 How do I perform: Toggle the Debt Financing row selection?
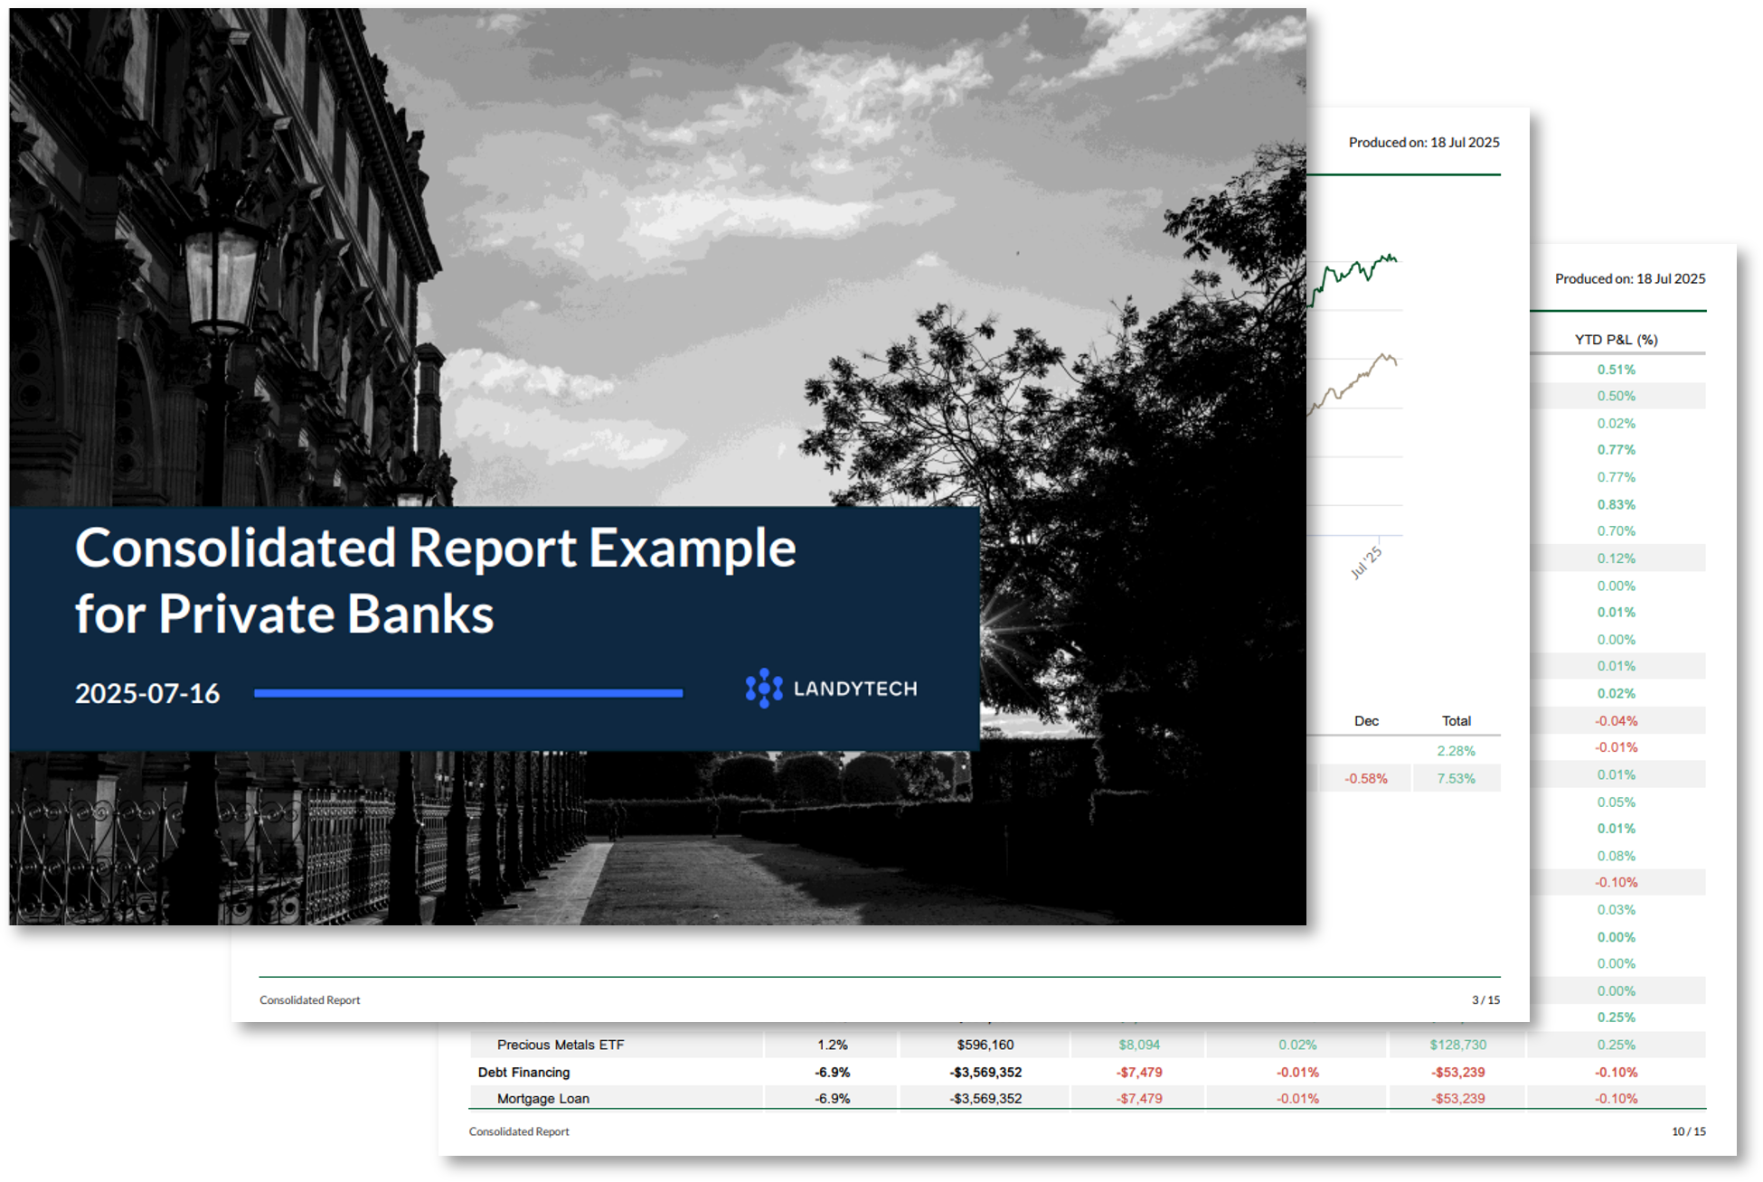tap(523, 1073)
